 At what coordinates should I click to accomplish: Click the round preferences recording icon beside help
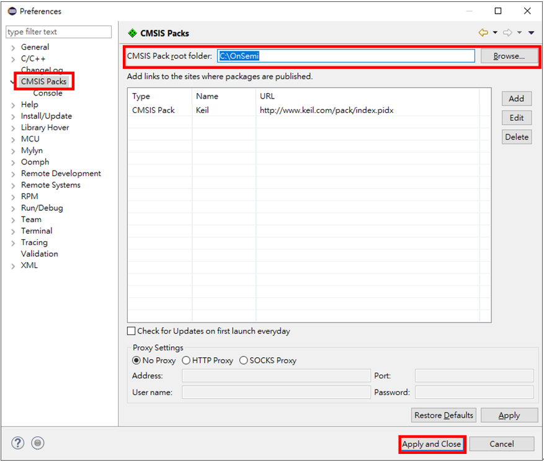click(38, 443)
